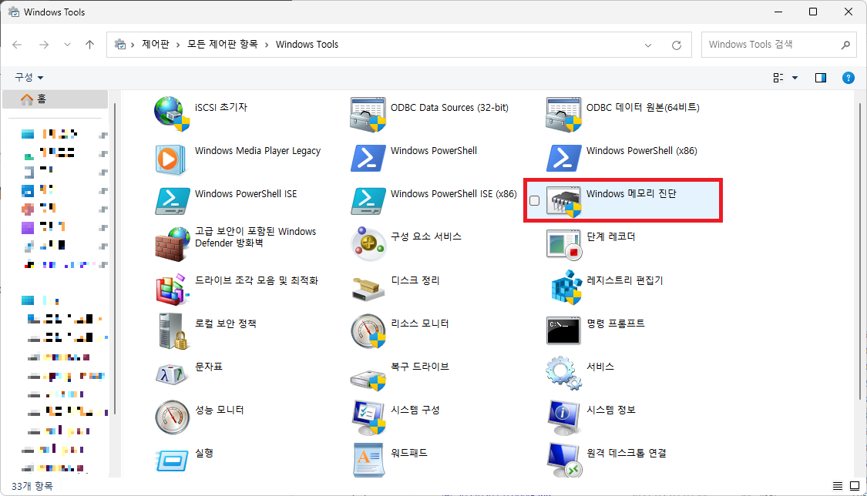Select the Windows 메모리 진단 chip icon
Image resolution: width=867 pixels, height=496 pixels.
563,201
